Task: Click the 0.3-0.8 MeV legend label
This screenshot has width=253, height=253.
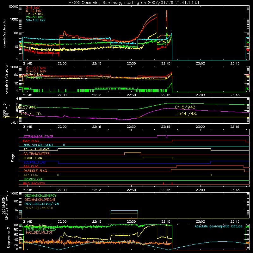Action: pyautogui.click(x=36, y=71)
